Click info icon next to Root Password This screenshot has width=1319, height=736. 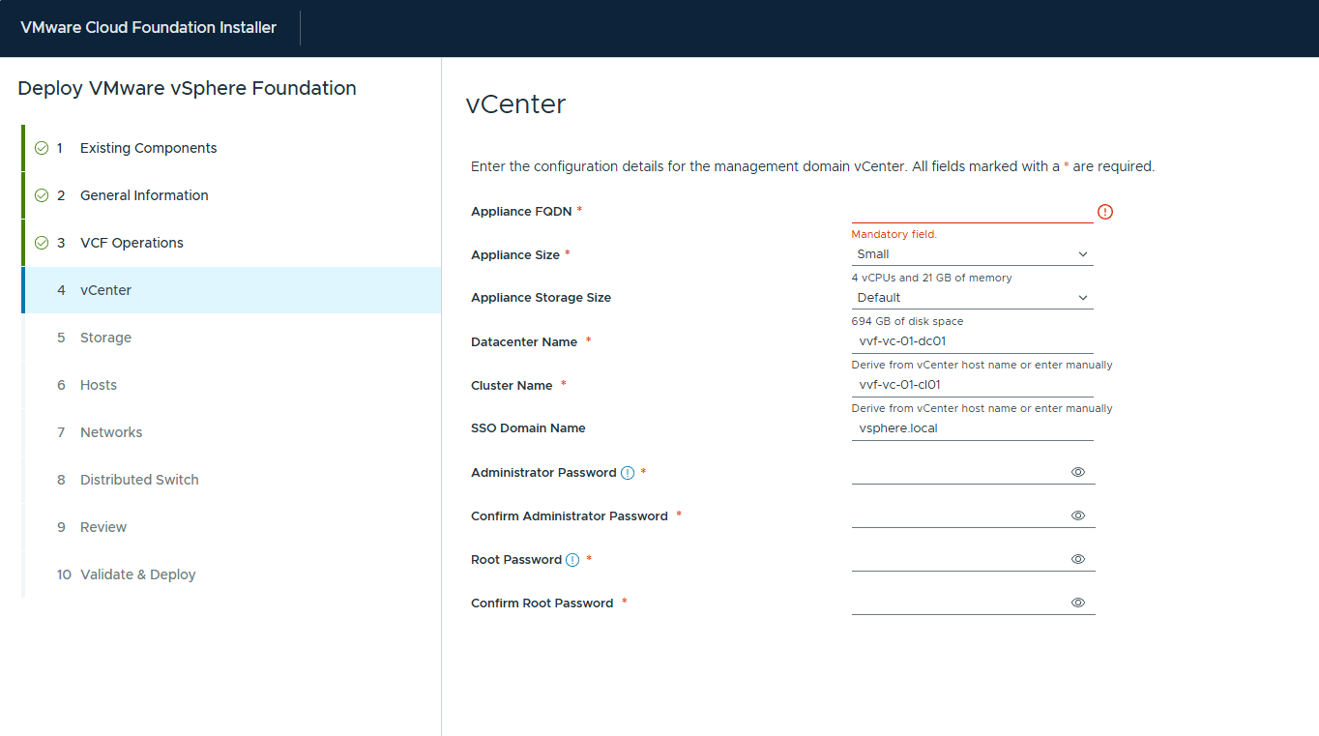coord(572,560)
